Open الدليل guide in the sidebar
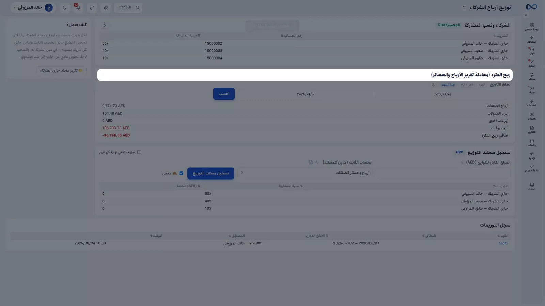 pyautogui.click(x=532, y=186)
